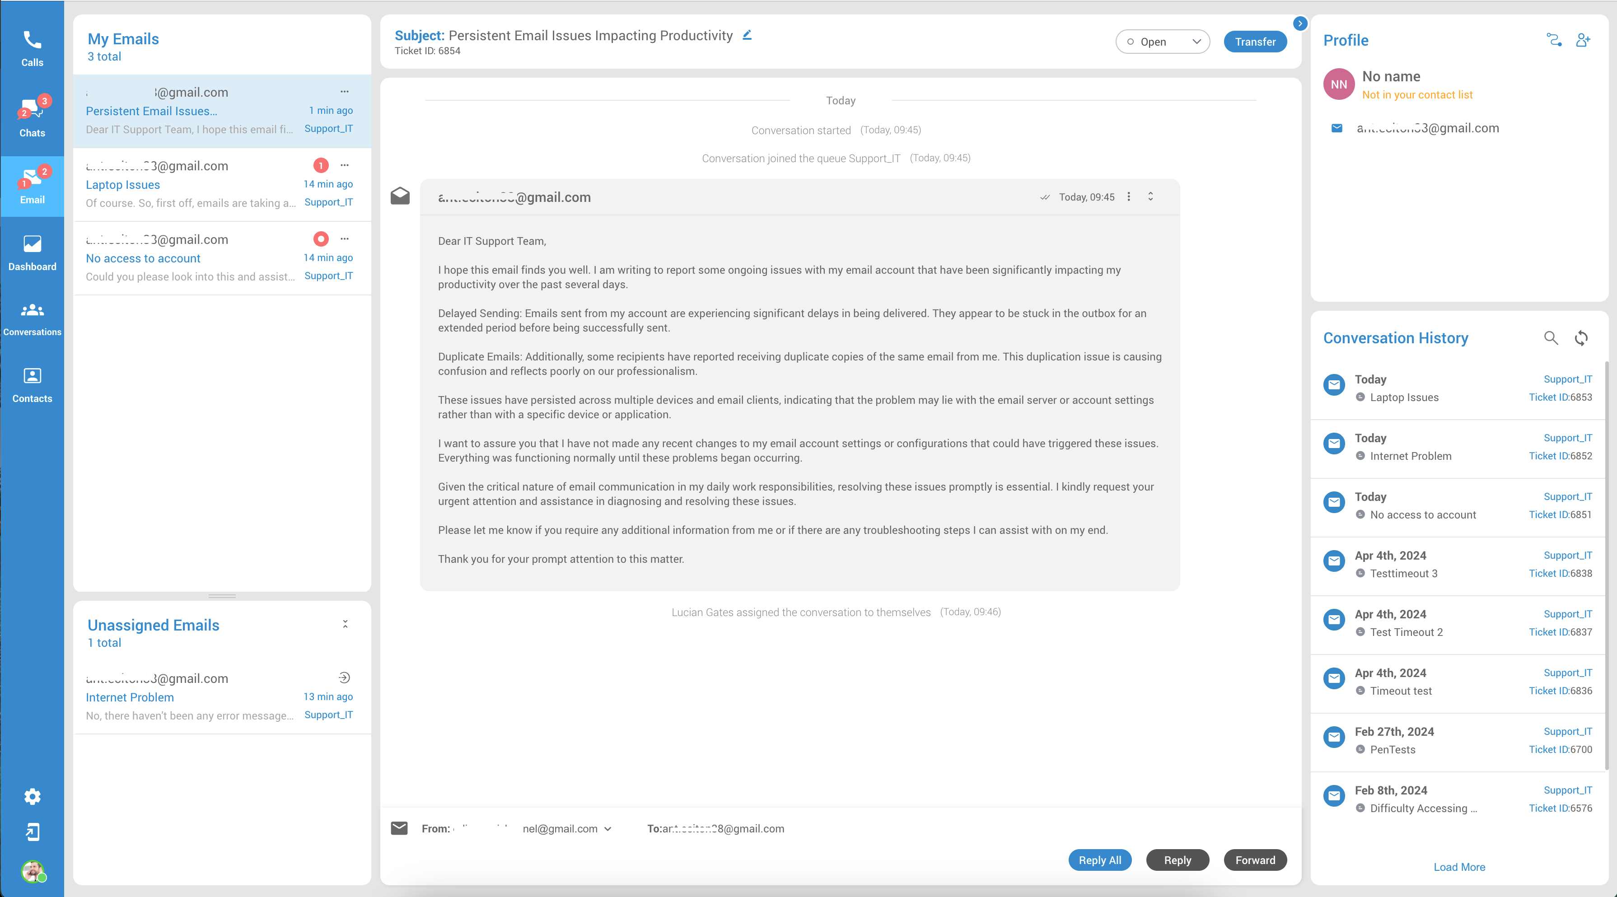This screenshot has width=1617, height=897.
Task: Expand the From address dropdown
Action: click(608, 829)
